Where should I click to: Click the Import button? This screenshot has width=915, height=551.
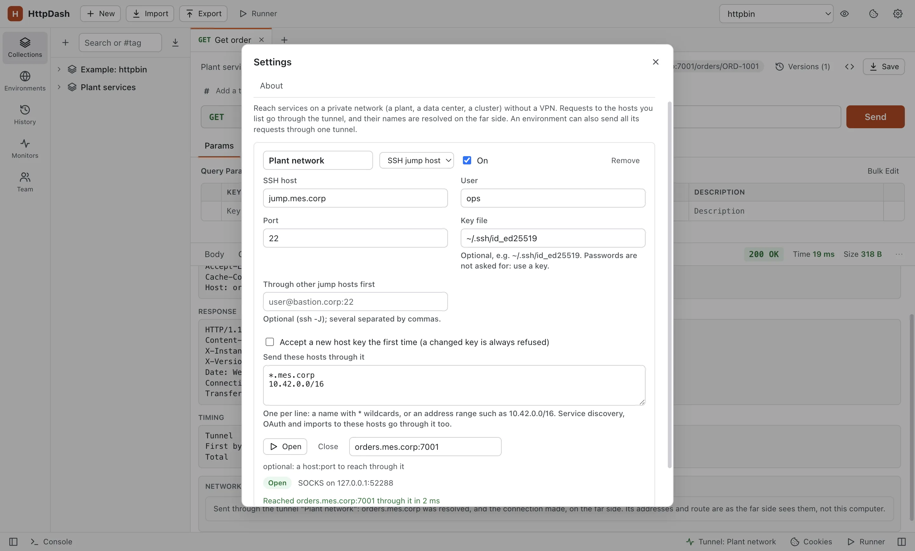[150, 14]
